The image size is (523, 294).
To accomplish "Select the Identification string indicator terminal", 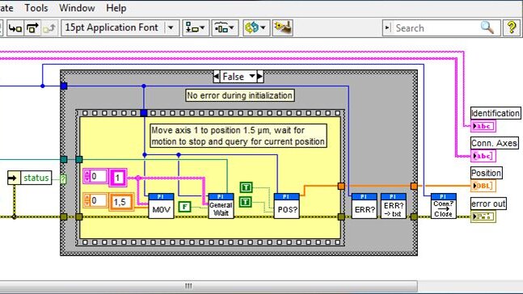I will click(483, 126).
